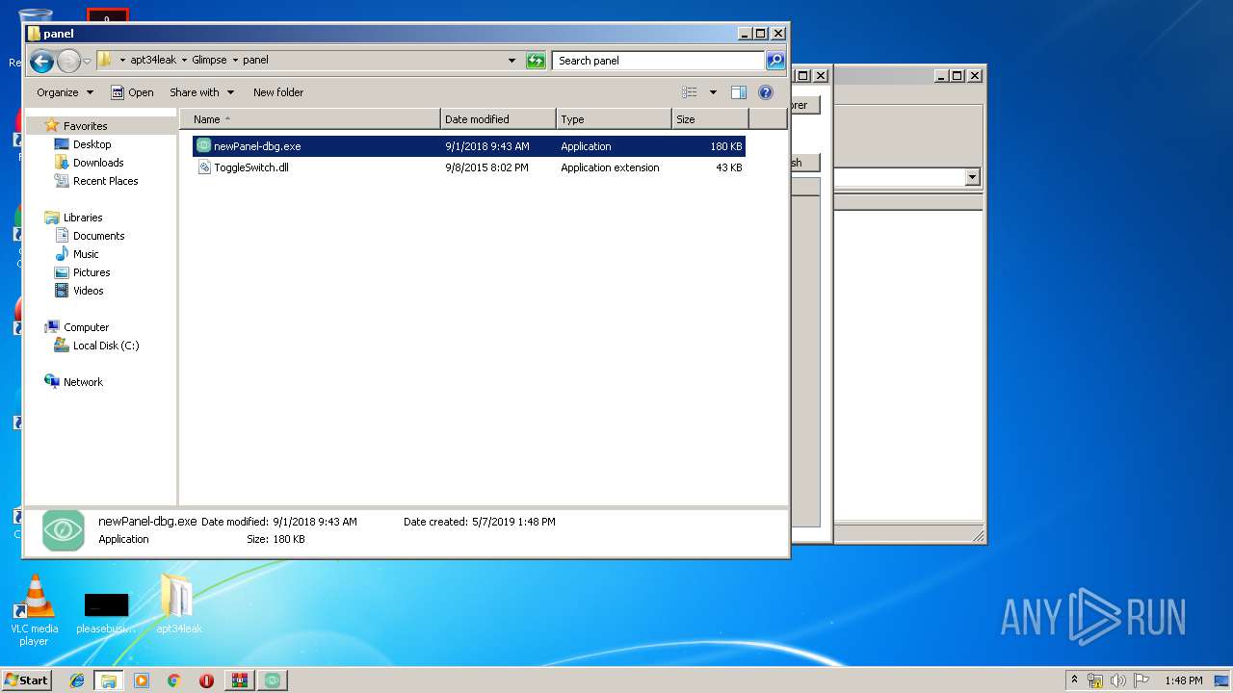Click the forward navigation arrow
1233x693 pixels.
click(68, 62)
